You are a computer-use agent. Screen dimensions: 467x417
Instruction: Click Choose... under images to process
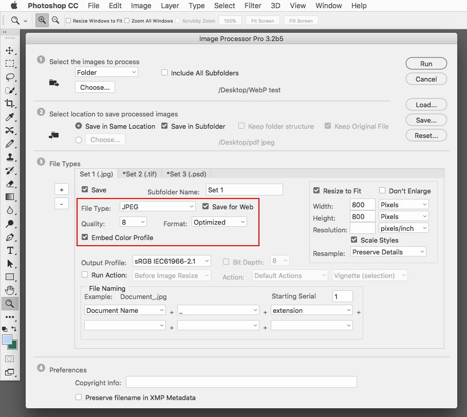95,87
